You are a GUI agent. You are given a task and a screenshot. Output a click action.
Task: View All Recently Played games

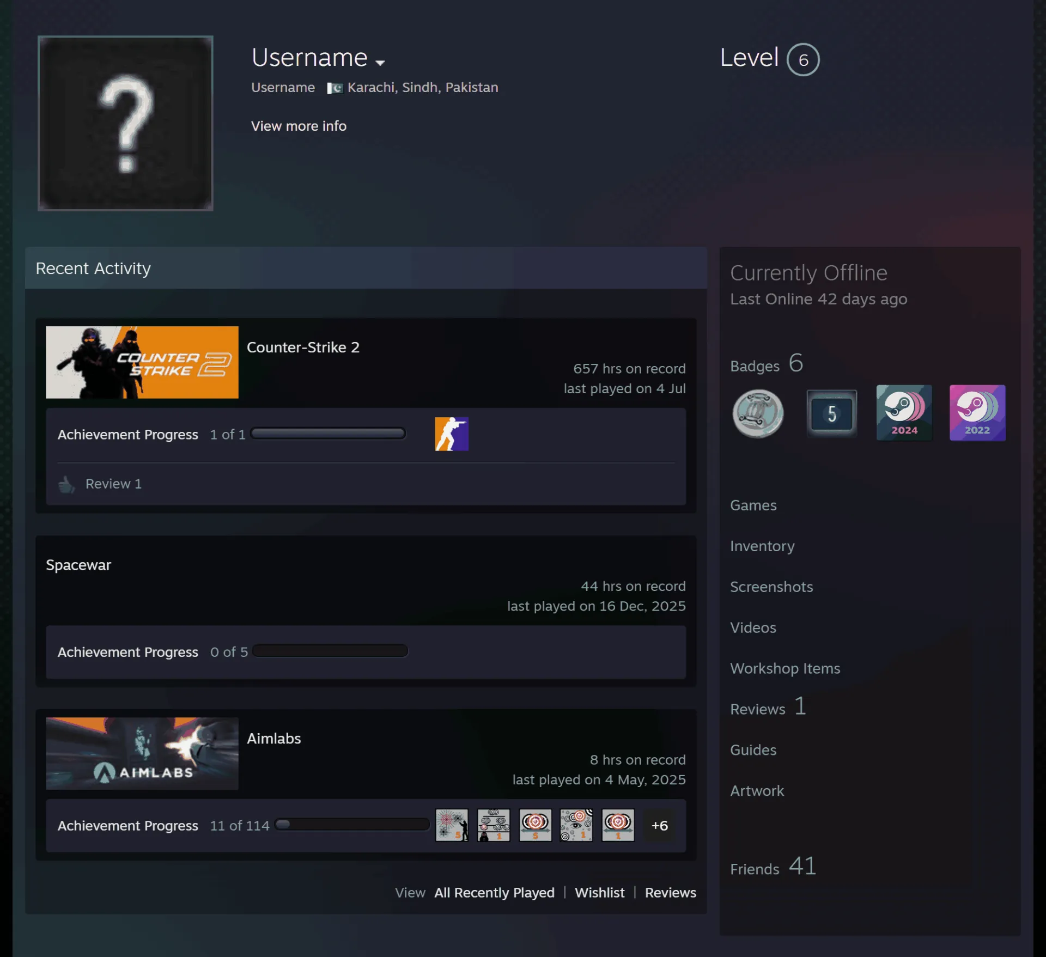point(494,893)
